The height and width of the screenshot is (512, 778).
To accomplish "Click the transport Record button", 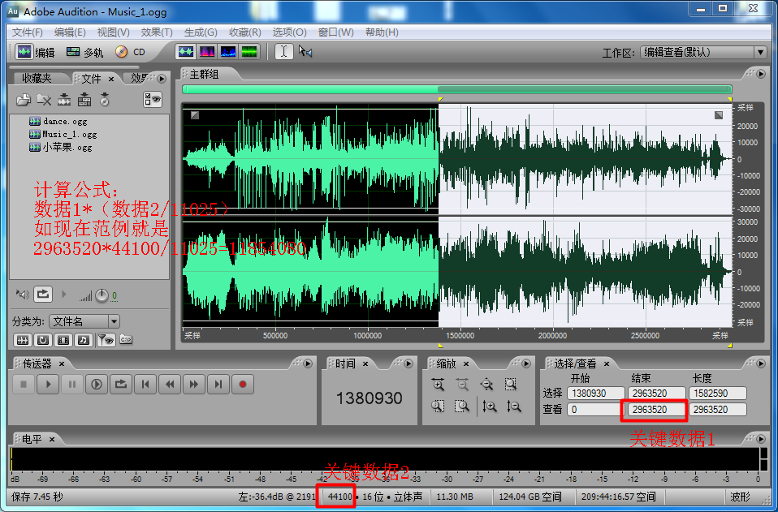I will (243, 384).
